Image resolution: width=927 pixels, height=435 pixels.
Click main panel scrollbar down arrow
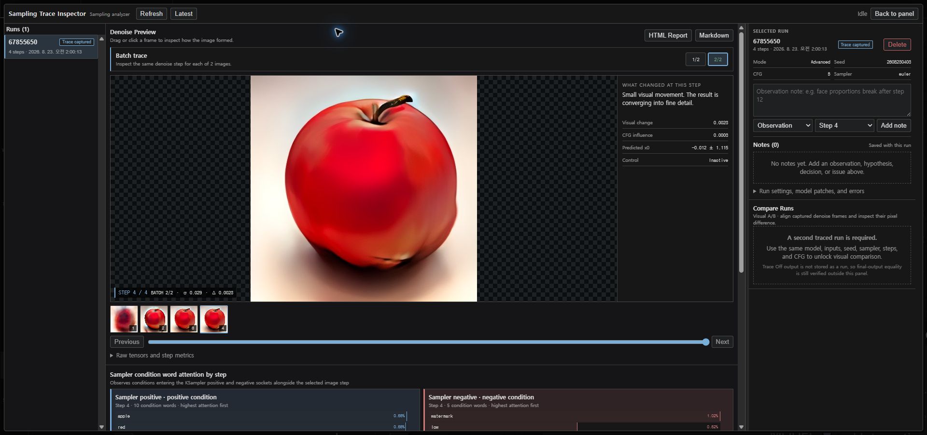[741, 427]
